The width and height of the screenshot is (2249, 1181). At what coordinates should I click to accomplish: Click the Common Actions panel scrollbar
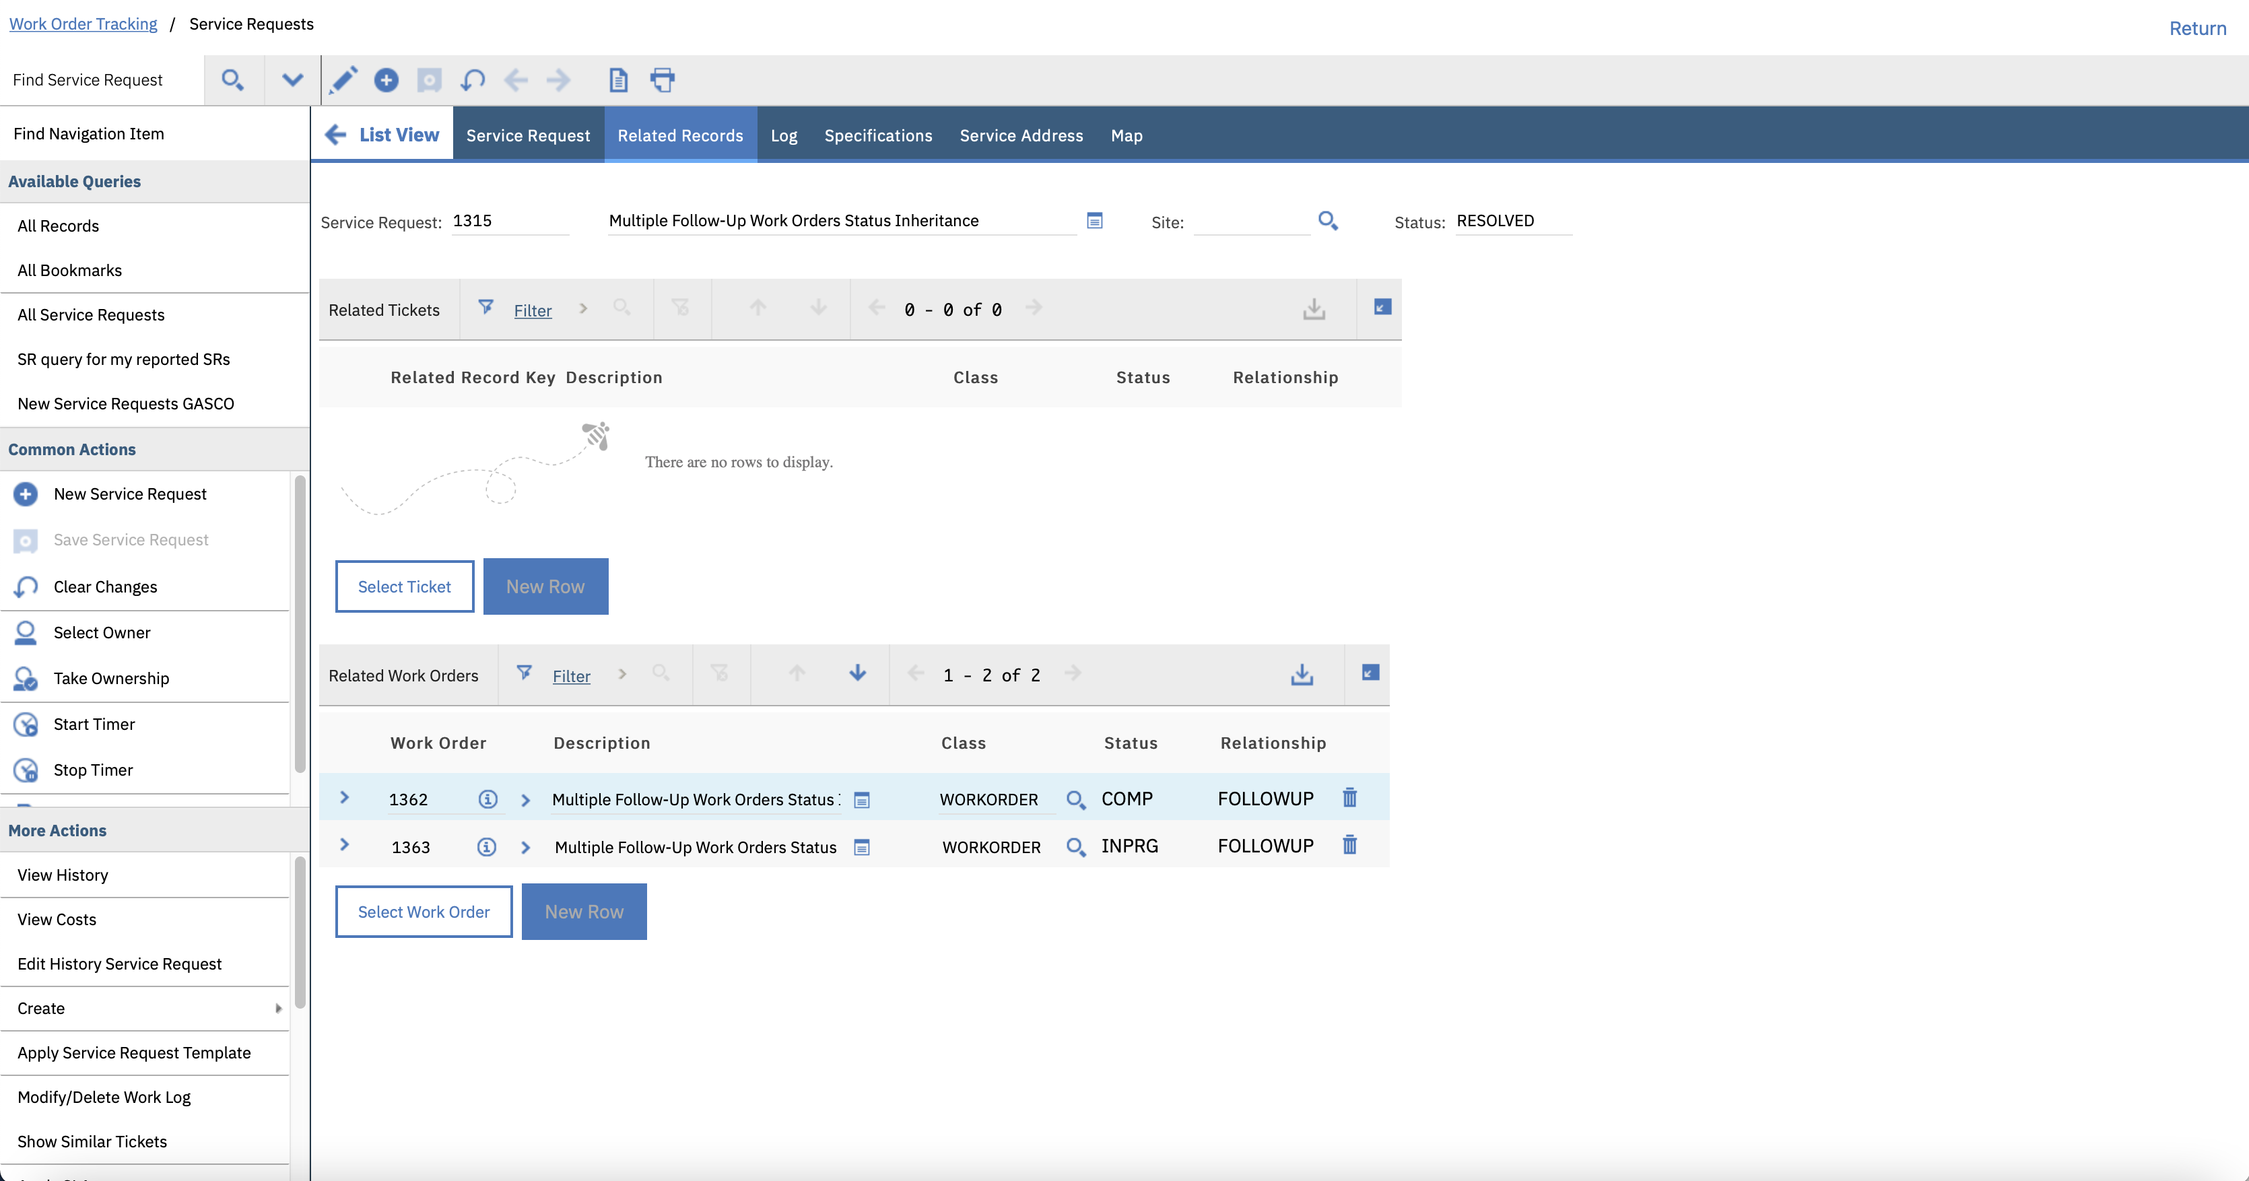click(300, 624)
